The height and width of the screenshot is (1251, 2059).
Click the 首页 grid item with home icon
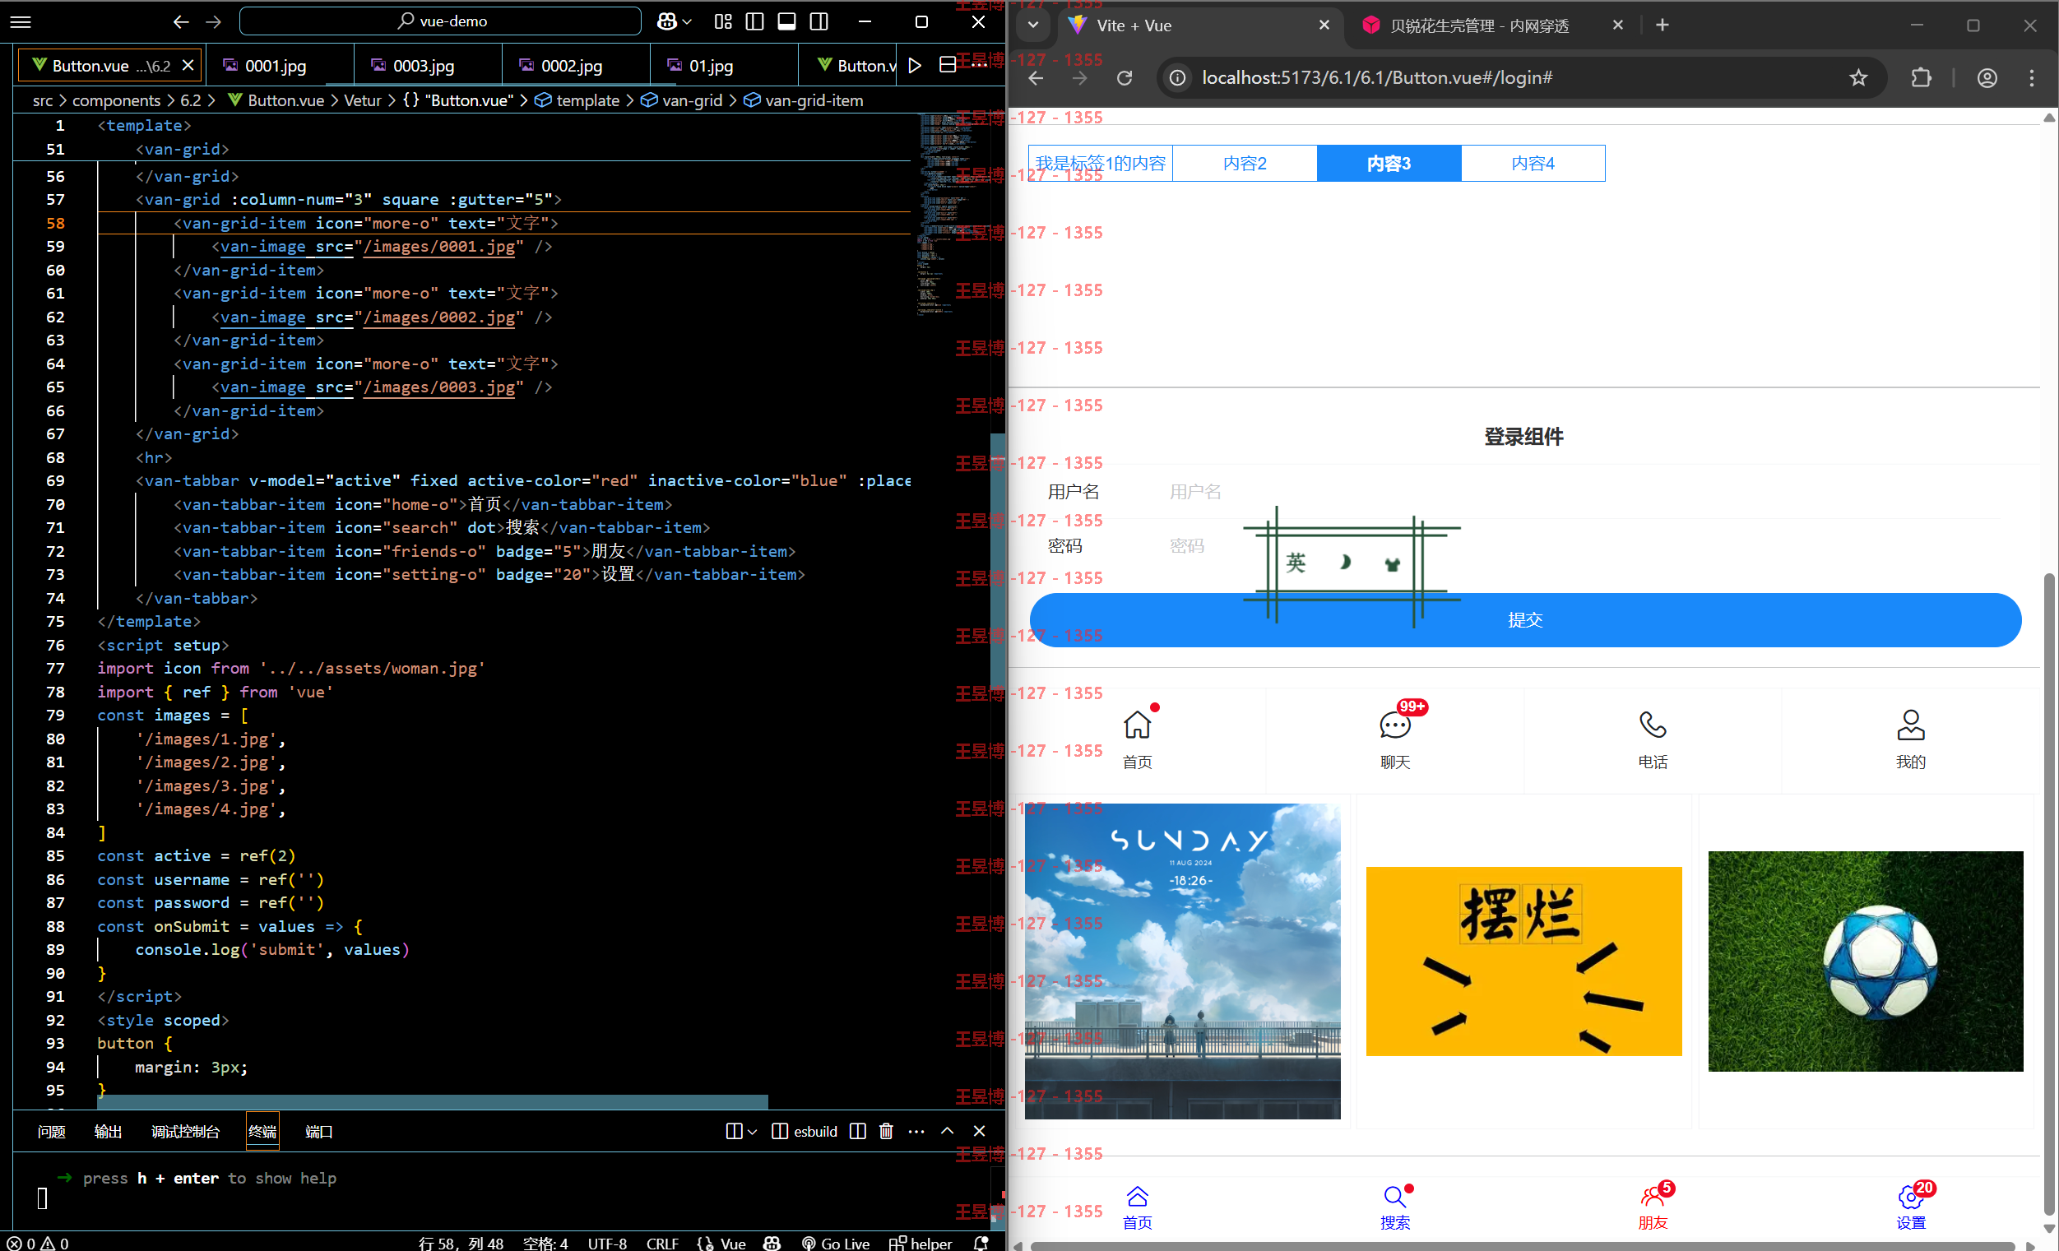pyautogui.click(x=1138, y=740)
